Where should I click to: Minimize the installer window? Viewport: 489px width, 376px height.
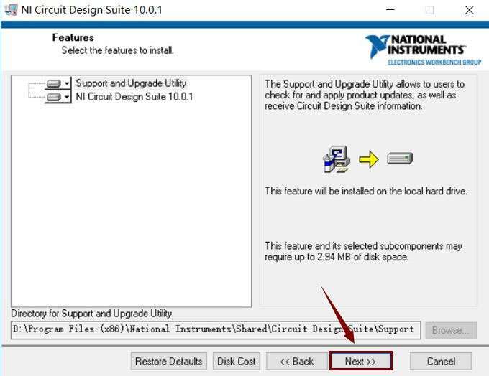pyautogui.click(x=390, y=10)
